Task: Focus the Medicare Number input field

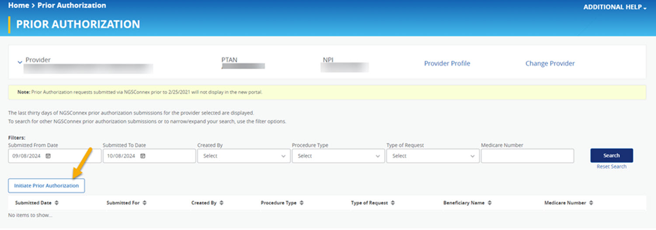Action: click(x=527, y=156)
